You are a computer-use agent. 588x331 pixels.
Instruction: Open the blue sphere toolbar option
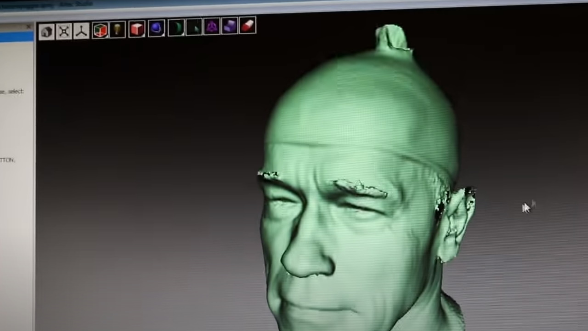pyautogui.click(x=157, y=29)
